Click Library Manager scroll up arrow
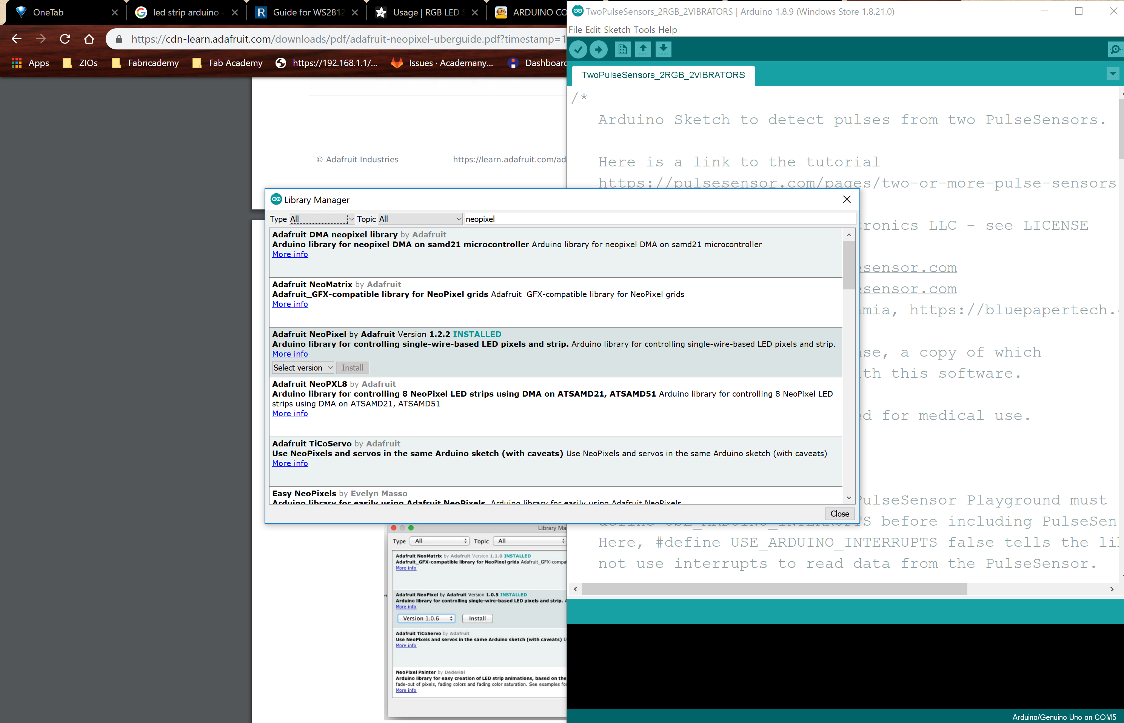 pos(848,235)
